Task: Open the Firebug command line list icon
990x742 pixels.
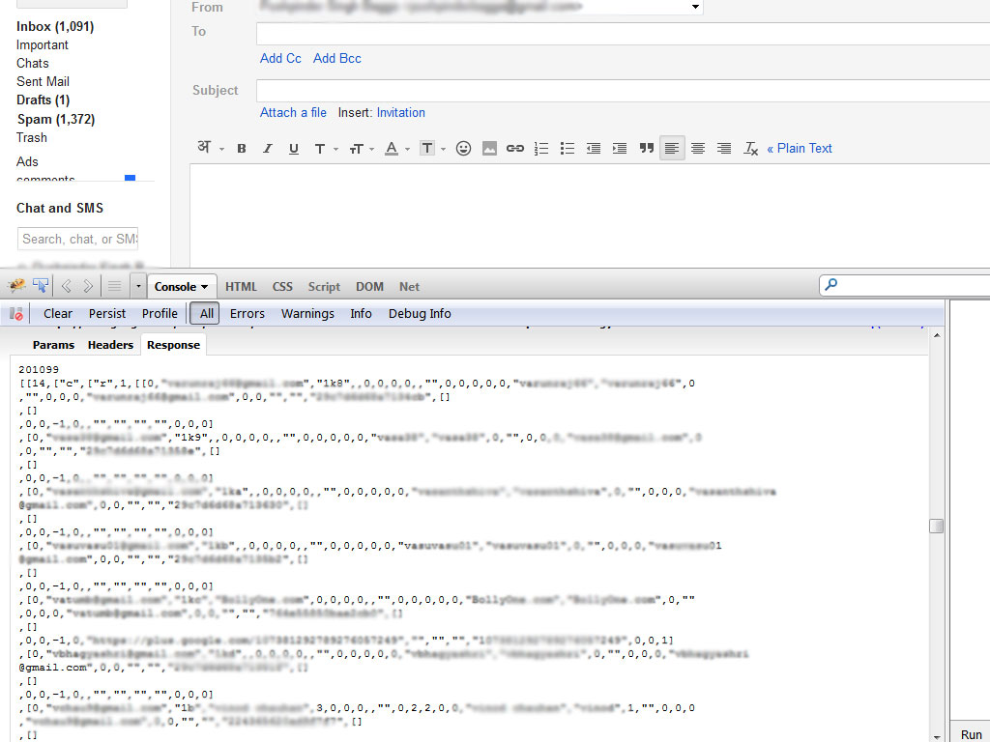Action: tap(114, 286)
